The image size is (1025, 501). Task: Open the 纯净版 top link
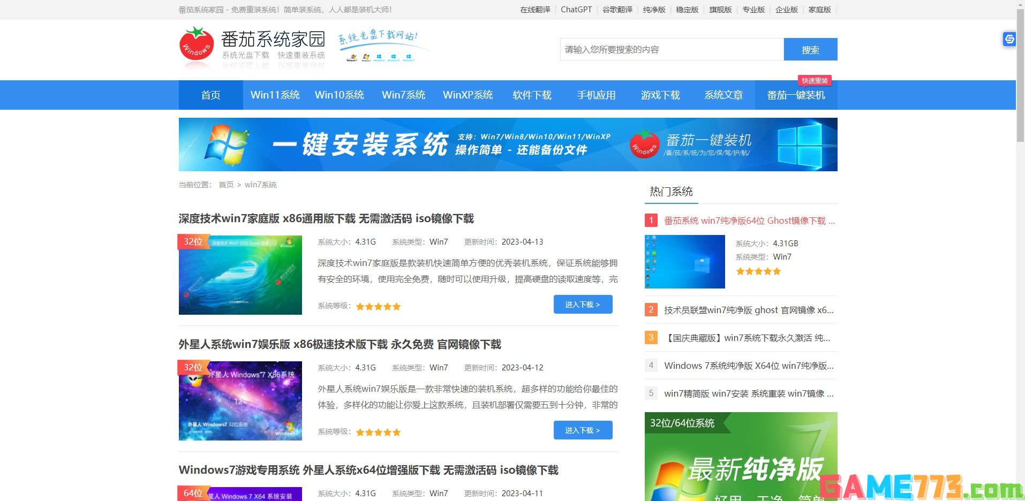tap(654, 10)
